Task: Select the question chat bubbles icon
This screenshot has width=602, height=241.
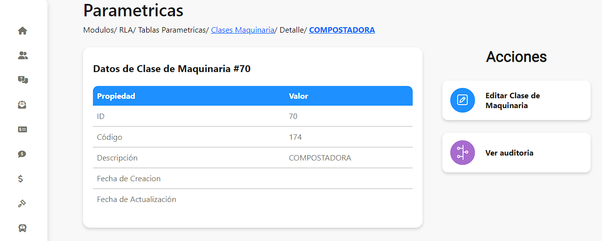Action: [23, 80]
